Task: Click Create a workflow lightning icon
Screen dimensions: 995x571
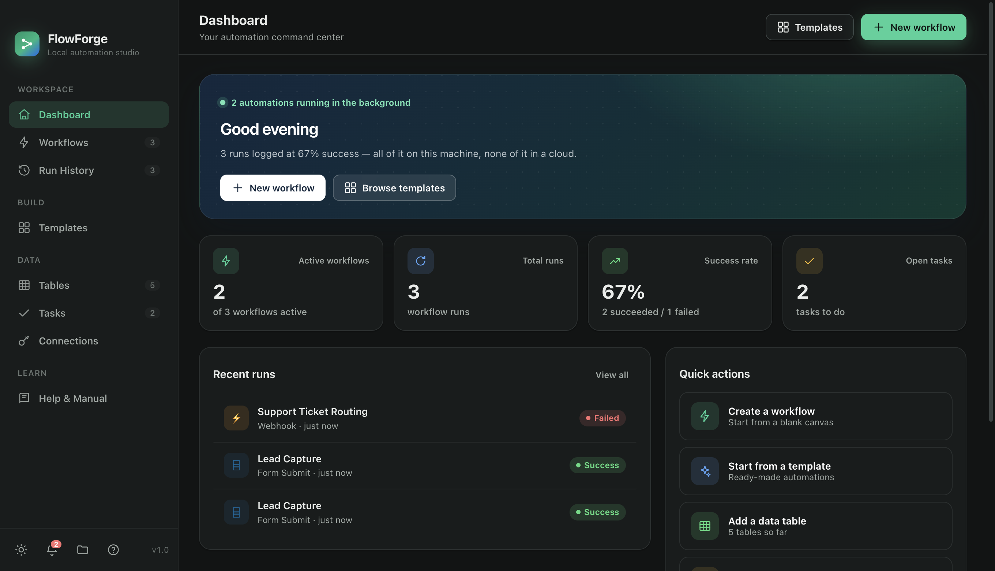Action: coord(705,416)
